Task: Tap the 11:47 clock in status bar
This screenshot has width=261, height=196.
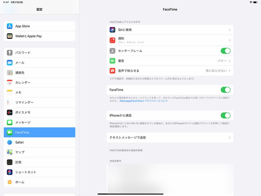Action: pyautogui.click(x=6, y=2)
